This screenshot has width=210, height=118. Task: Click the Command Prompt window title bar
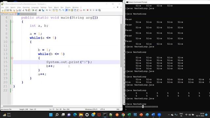click(x=167, y=2)
